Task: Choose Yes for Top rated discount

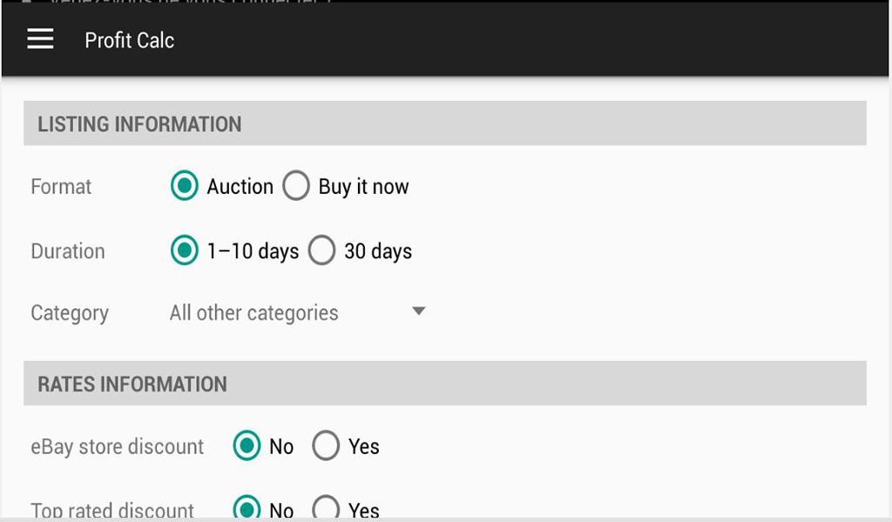Action: coord(326,508)
